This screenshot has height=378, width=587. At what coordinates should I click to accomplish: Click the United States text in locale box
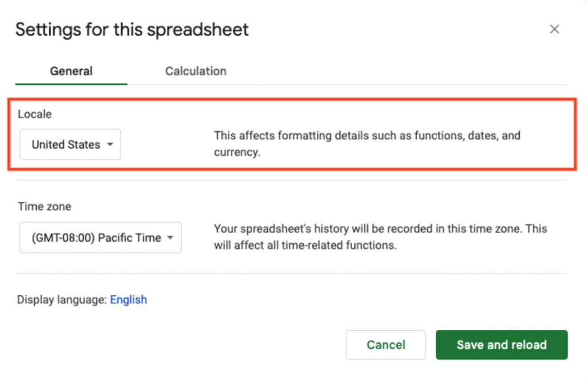point(66,145)
